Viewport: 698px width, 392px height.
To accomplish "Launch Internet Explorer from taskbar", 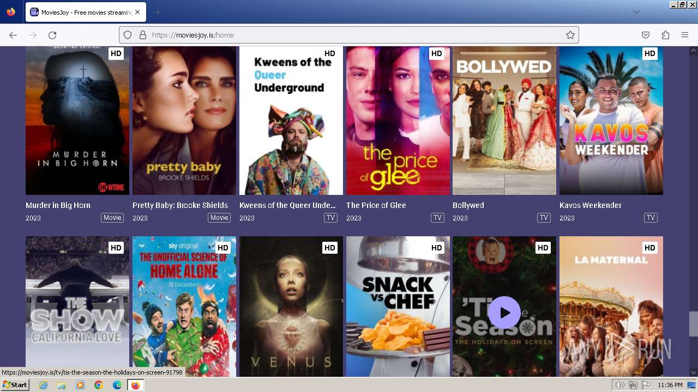I will pos(43,385).
